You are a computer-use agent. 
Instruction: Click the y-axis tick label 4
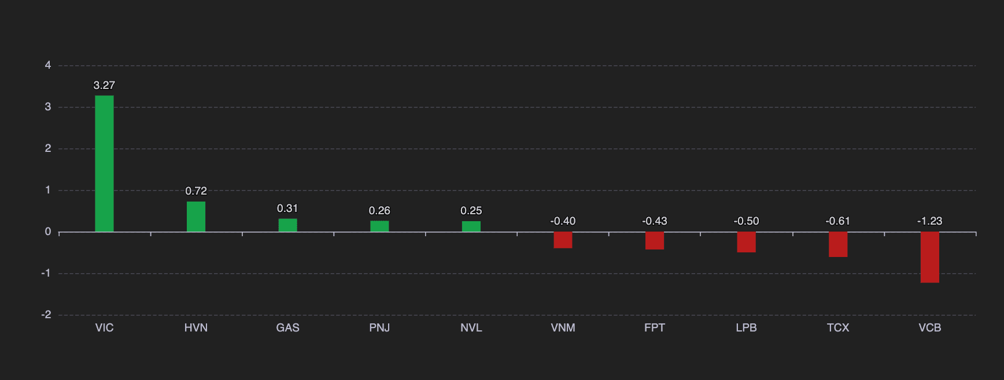[48, 65]
